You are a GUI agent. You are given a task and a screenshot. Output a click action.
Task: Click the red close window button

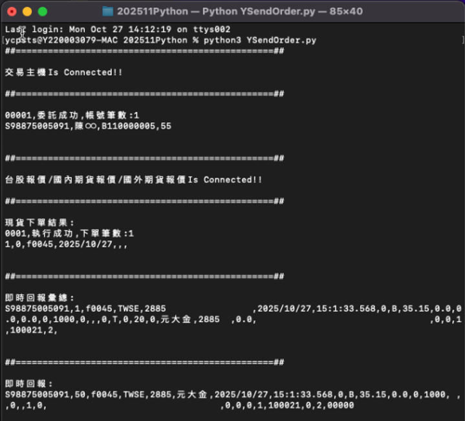tap(12, 12)
